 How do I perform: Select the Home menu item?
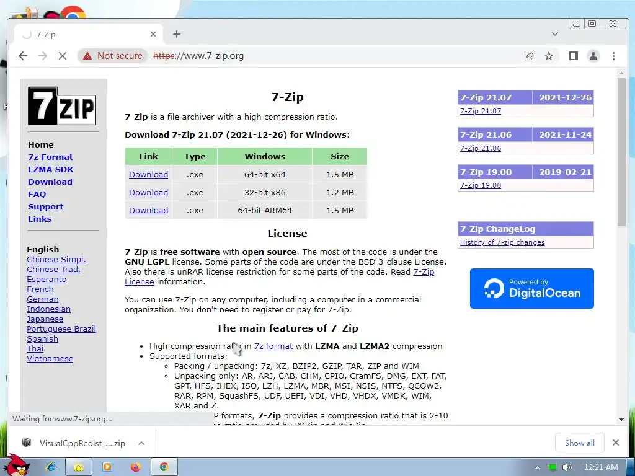[x=40, y=144]
